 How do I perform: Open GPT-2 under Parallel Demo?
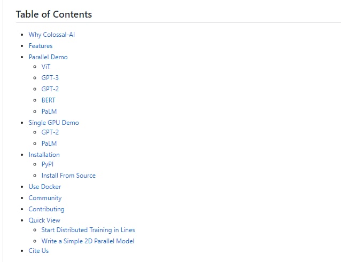coord(50,89)
